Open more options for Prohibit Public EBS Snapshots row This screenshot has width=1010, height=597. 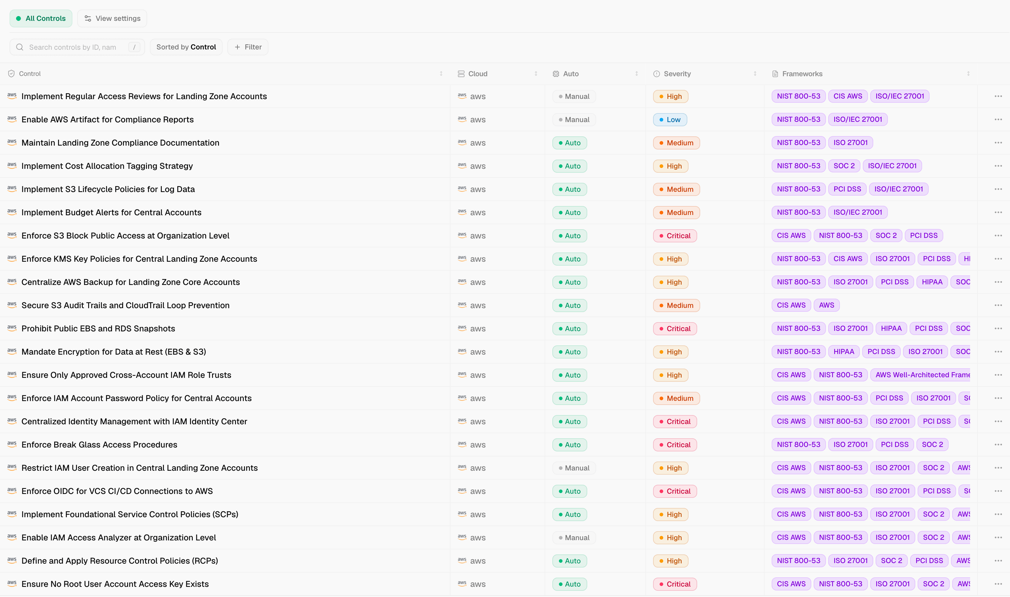998,328
